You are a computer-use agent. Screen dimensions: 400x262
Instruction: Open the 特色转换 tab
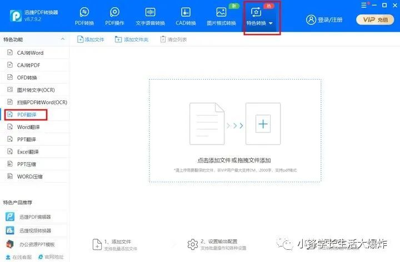(259, 16)
